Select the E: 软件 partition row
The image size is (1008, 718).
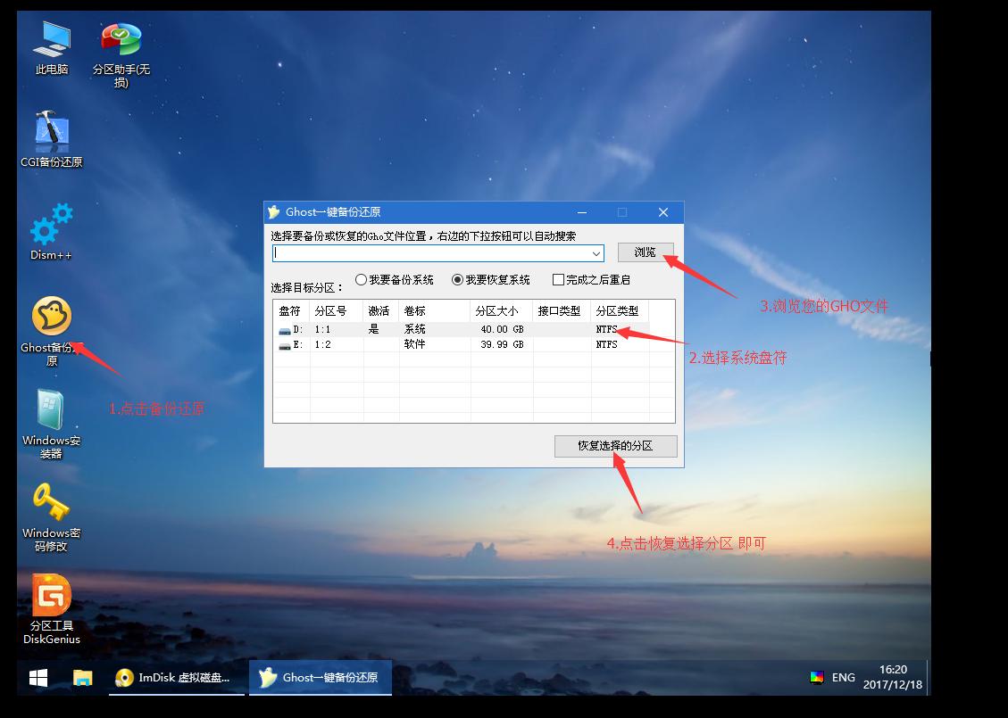(x=402, y=343)
